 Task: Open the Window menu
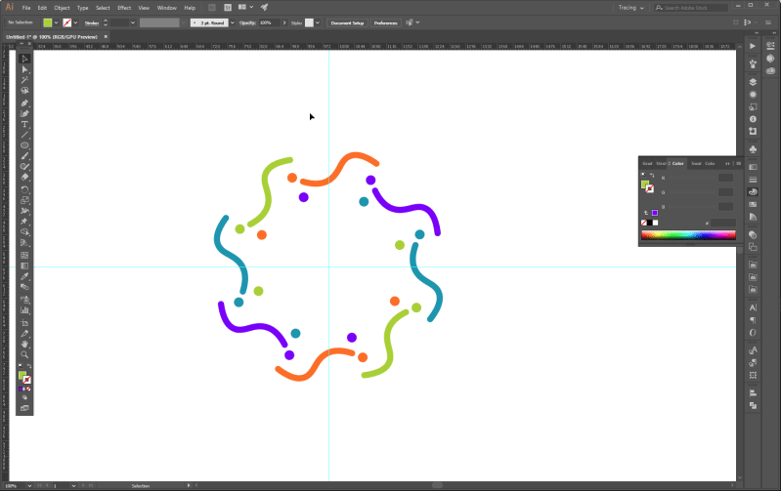tap(167, 8)
